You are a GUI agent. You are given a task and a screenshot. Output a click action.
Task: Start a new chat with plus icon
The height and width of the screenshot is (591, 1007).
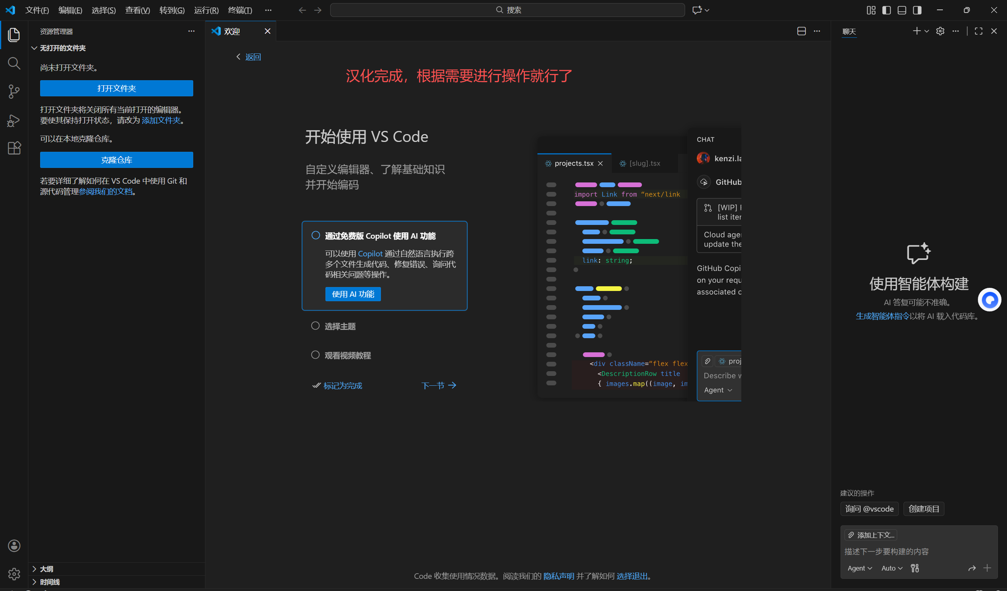[917, 31]
